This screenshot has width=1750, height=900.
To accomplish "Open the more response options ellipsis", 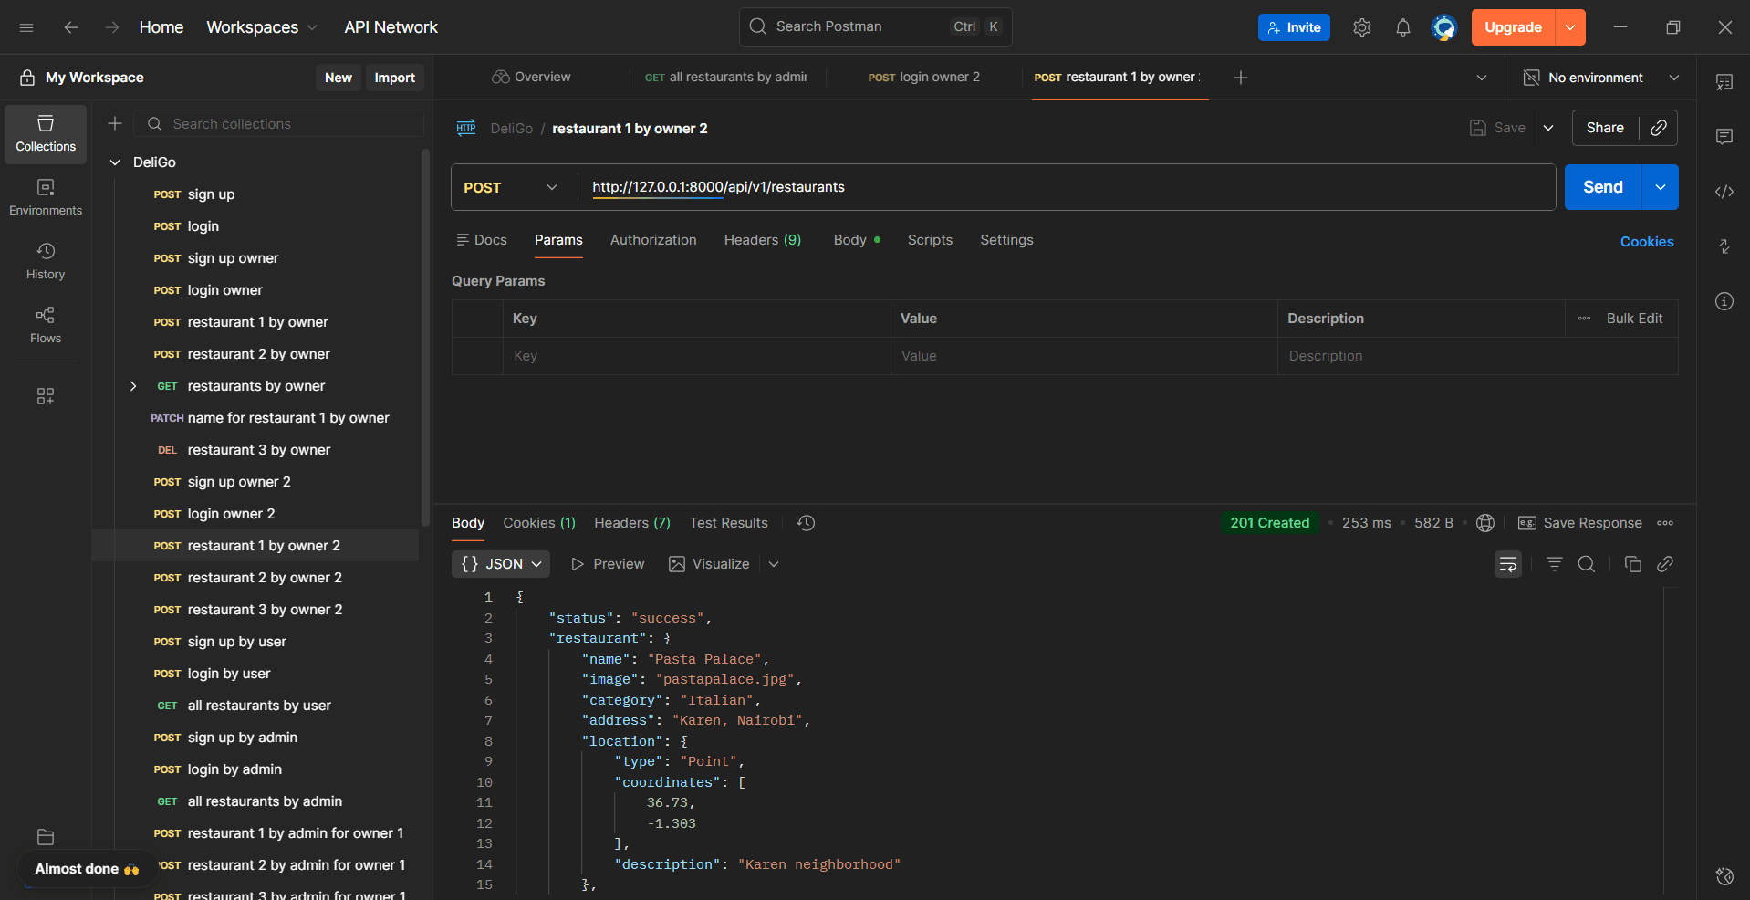I will click(1665, 523).
